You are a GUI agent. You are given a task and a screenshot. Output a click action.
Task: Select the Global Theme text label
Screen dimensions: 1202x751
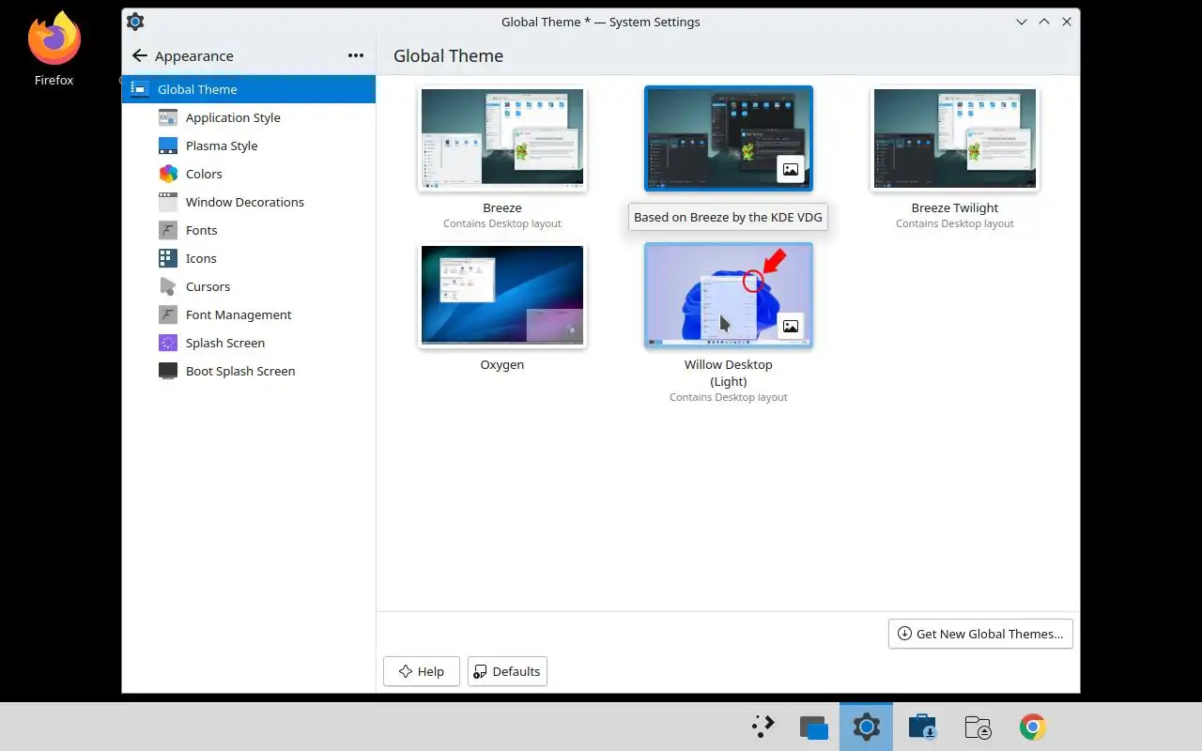coord(197,89)
